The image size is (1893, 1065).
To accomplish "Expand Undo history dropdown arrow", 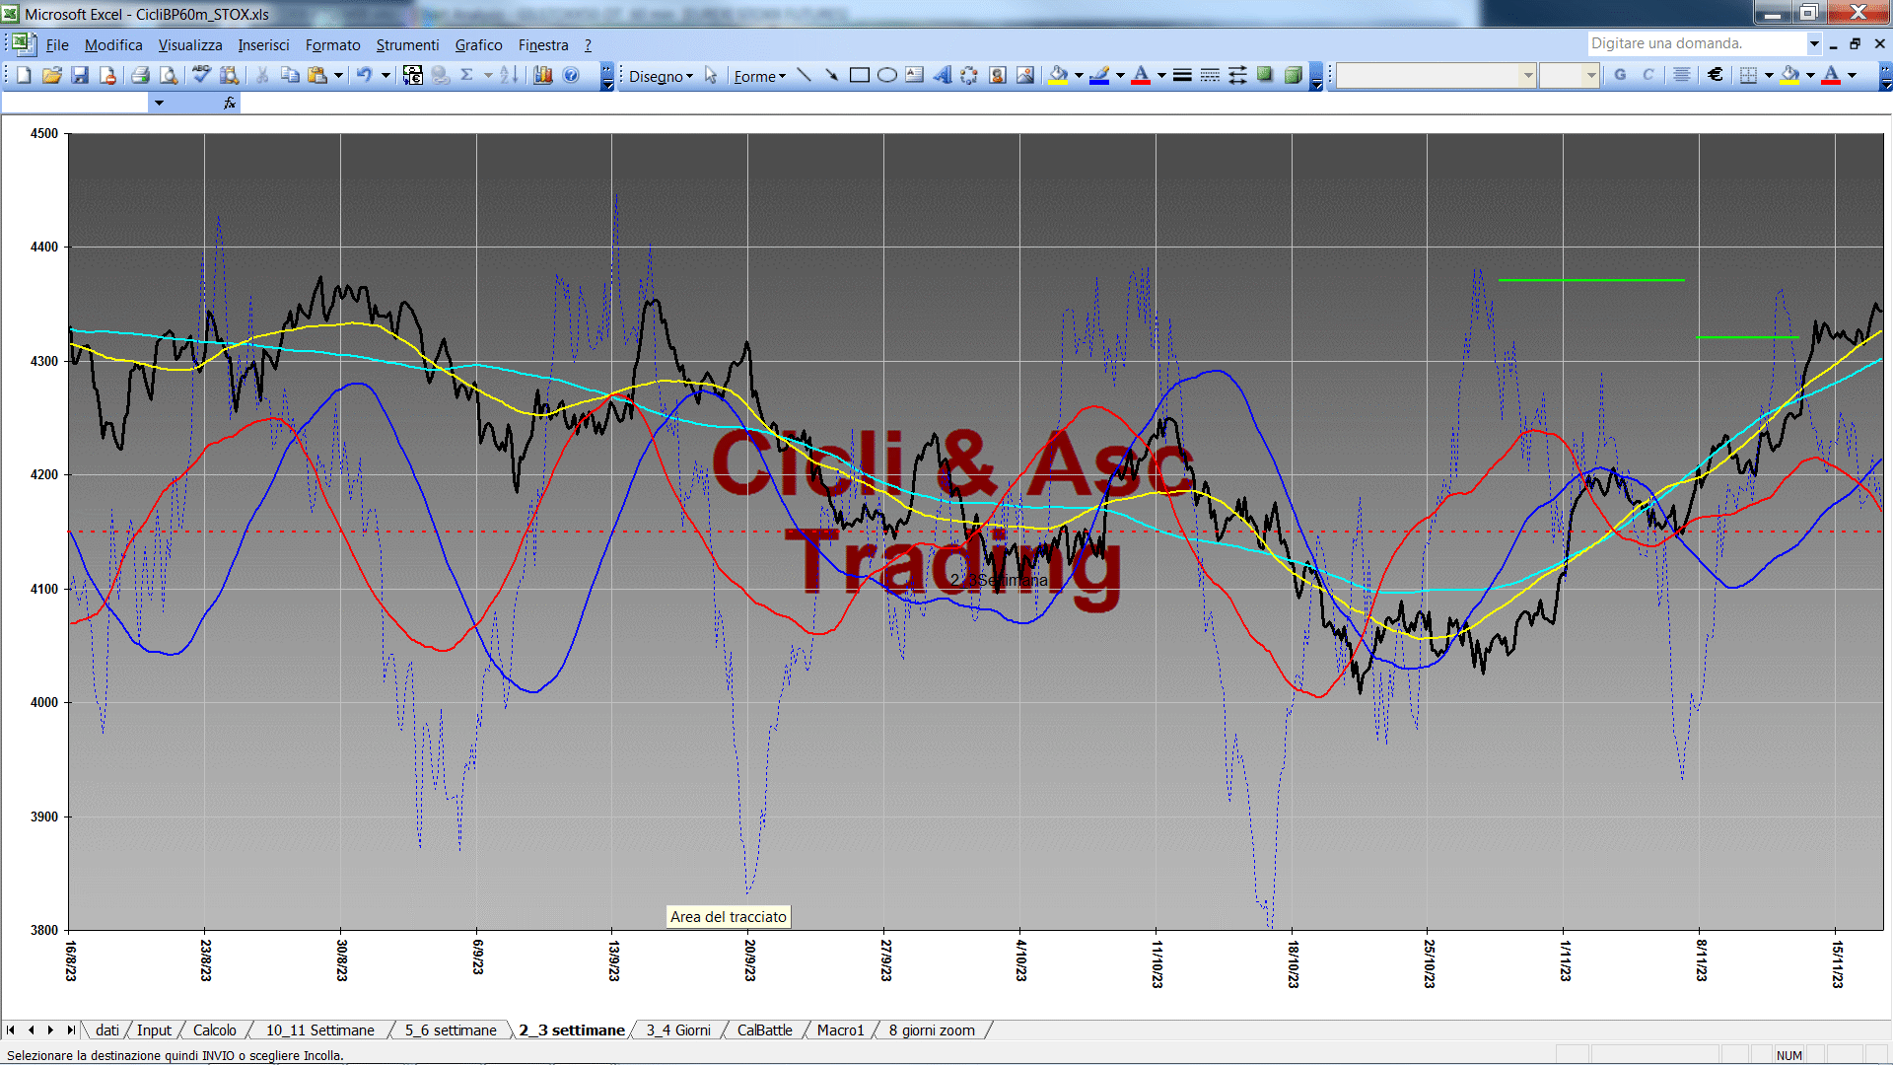I will (x=386, y=75).
